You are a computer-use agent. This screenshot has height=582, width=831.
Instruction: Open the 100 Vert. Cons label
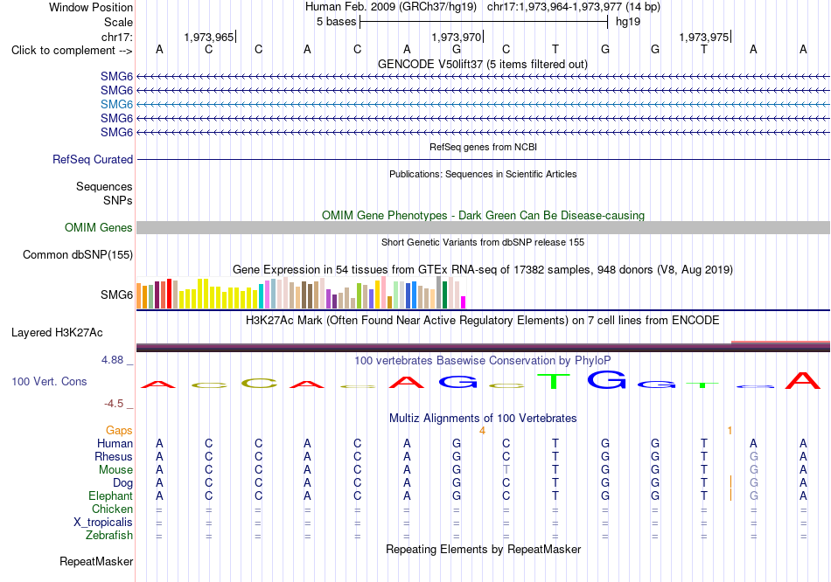coord(49,381)
